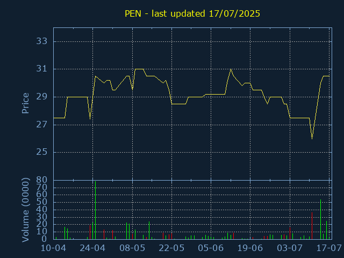Image resolution: width=344 pixels, height=258 pixels.
Task: Click the 17-07 date label
Action: (329, 248)
